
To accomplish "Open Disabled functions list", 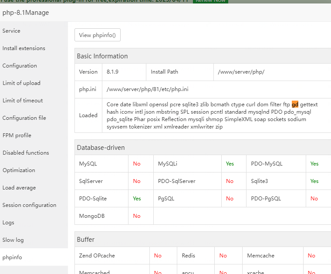I will 26,153.
